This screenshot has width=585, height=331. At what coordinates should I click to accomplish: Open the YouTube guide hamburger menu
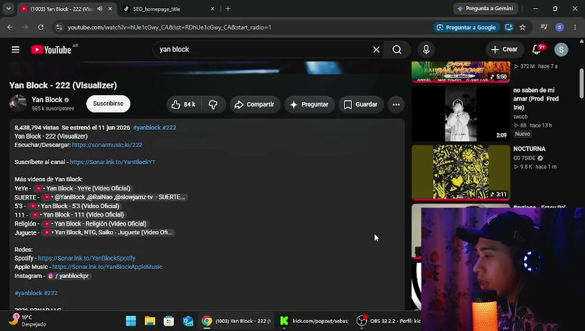tap(16, 50)
